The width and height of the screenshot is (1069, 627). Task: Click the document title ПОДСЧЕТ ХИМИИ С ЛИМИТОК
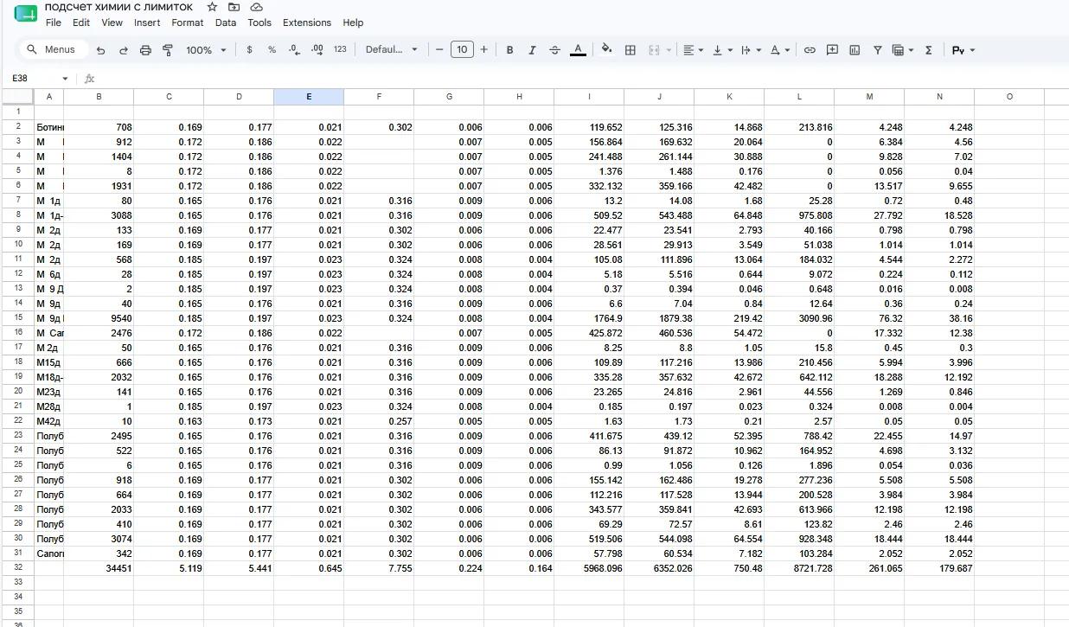(x=119, y=7)
